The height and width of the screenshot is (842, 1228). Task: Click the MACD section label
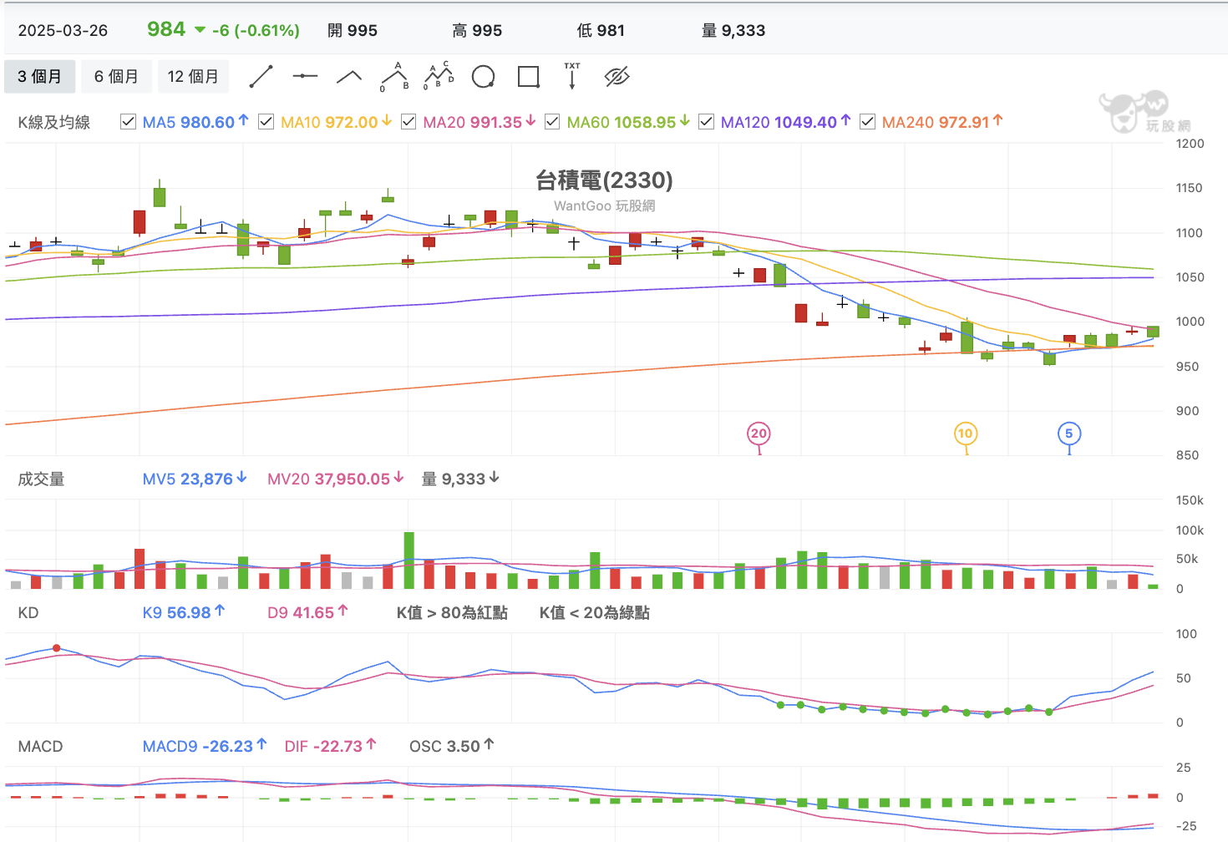point(40,746)
